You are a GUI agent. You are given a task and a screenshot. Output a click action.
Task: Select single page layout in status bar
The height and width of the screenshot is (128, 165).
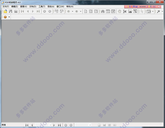(x=99, y=125)
